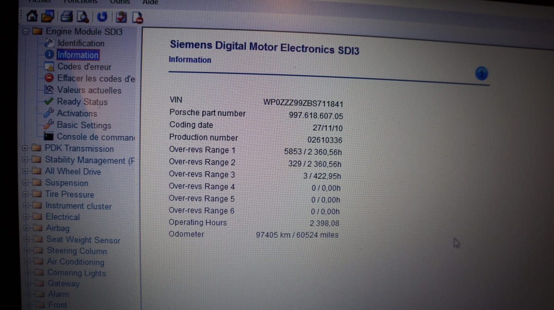Expand the PDK Transmission node
The image size is (554, 310).
tap(25, 148)
